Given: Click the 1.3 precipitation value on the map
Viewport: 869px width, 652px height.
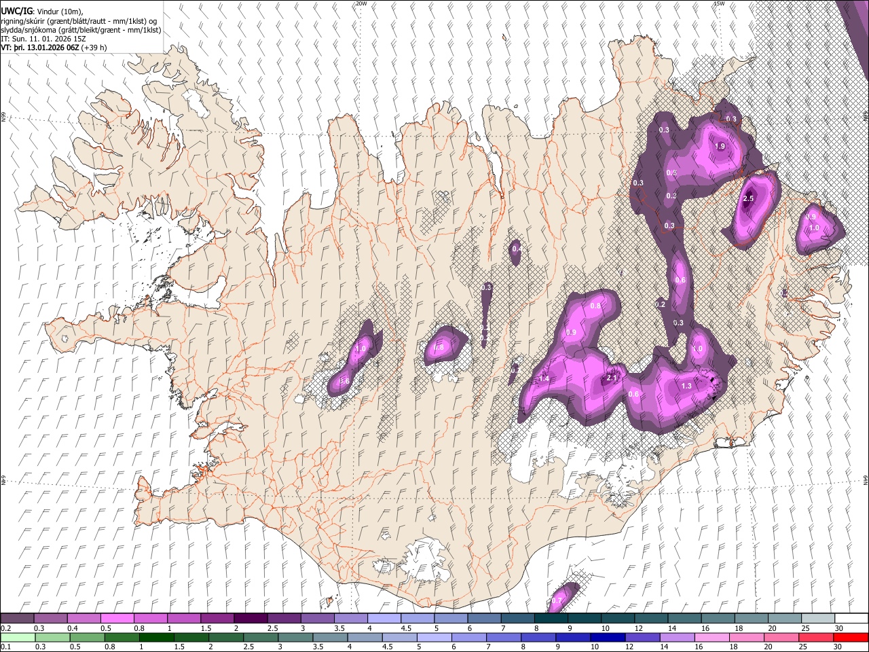Looking at the screenshot, I should point(686,386).
